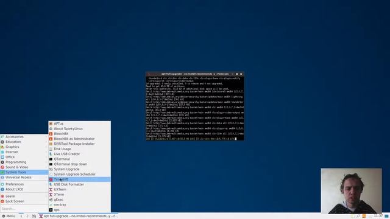Open qps process viewer

click(80, 210)
